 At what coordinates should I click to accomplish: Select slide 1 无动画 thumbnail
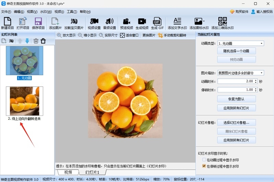pyautogui.click(x=24, y=61)
